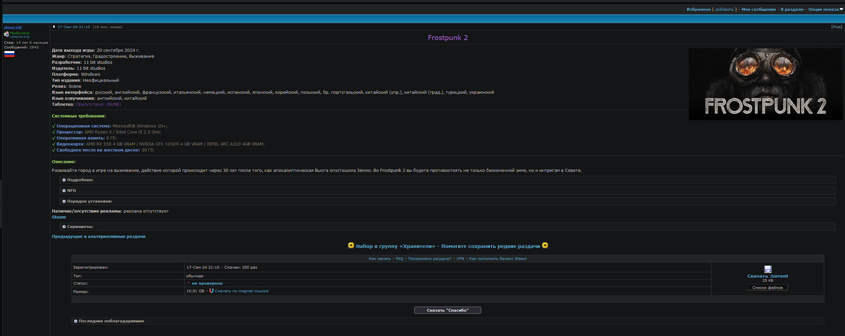Viewport: 845px width, 336px height.
Task: Click the small post icon beside 17-Сен-24 date
Action: pyautogui.click(x=54, y=27)
